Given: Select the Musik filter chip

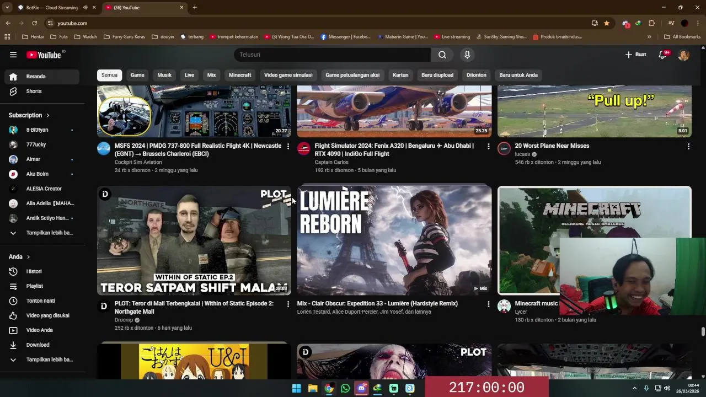Looking at the screenshot, I should (164, 75).
